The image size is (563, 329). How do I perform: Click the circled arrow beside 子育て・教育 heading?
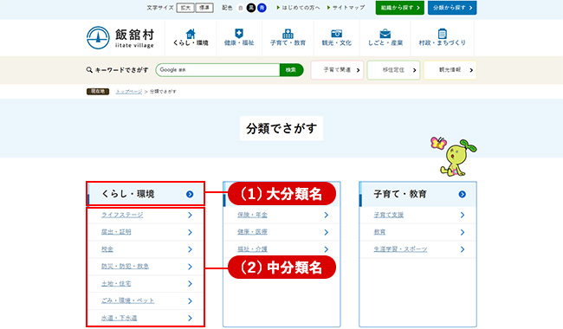pos(463,194)
